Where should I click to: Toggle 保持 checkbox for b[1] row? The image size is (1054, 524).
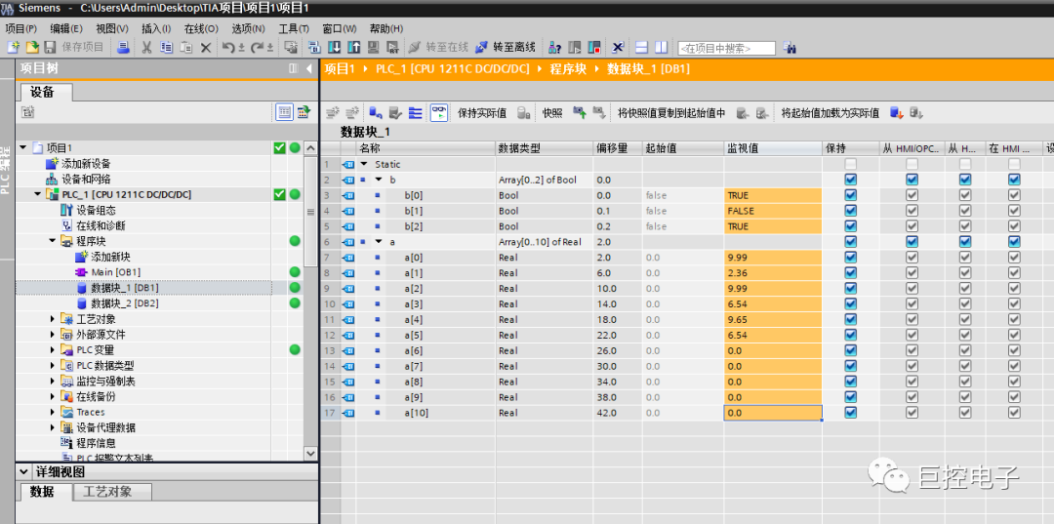coord(851,210)
